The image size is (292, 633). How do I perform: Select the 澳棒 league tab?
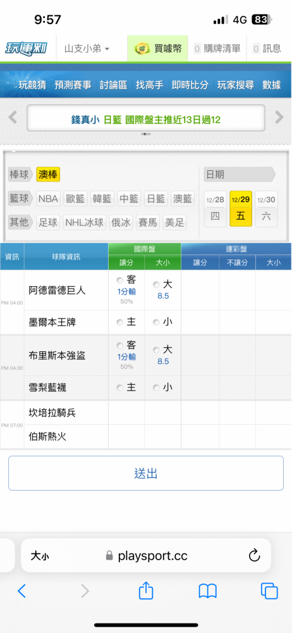[48, 175]
